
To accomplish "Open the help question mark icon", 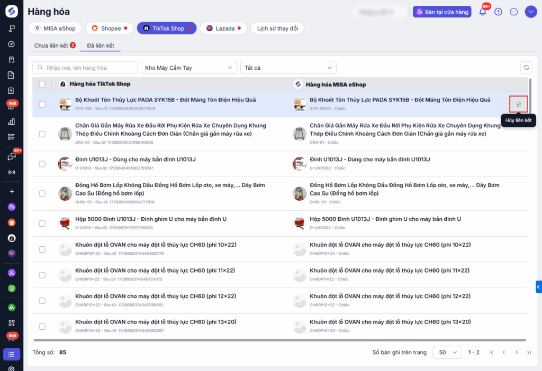I will 498,12.
